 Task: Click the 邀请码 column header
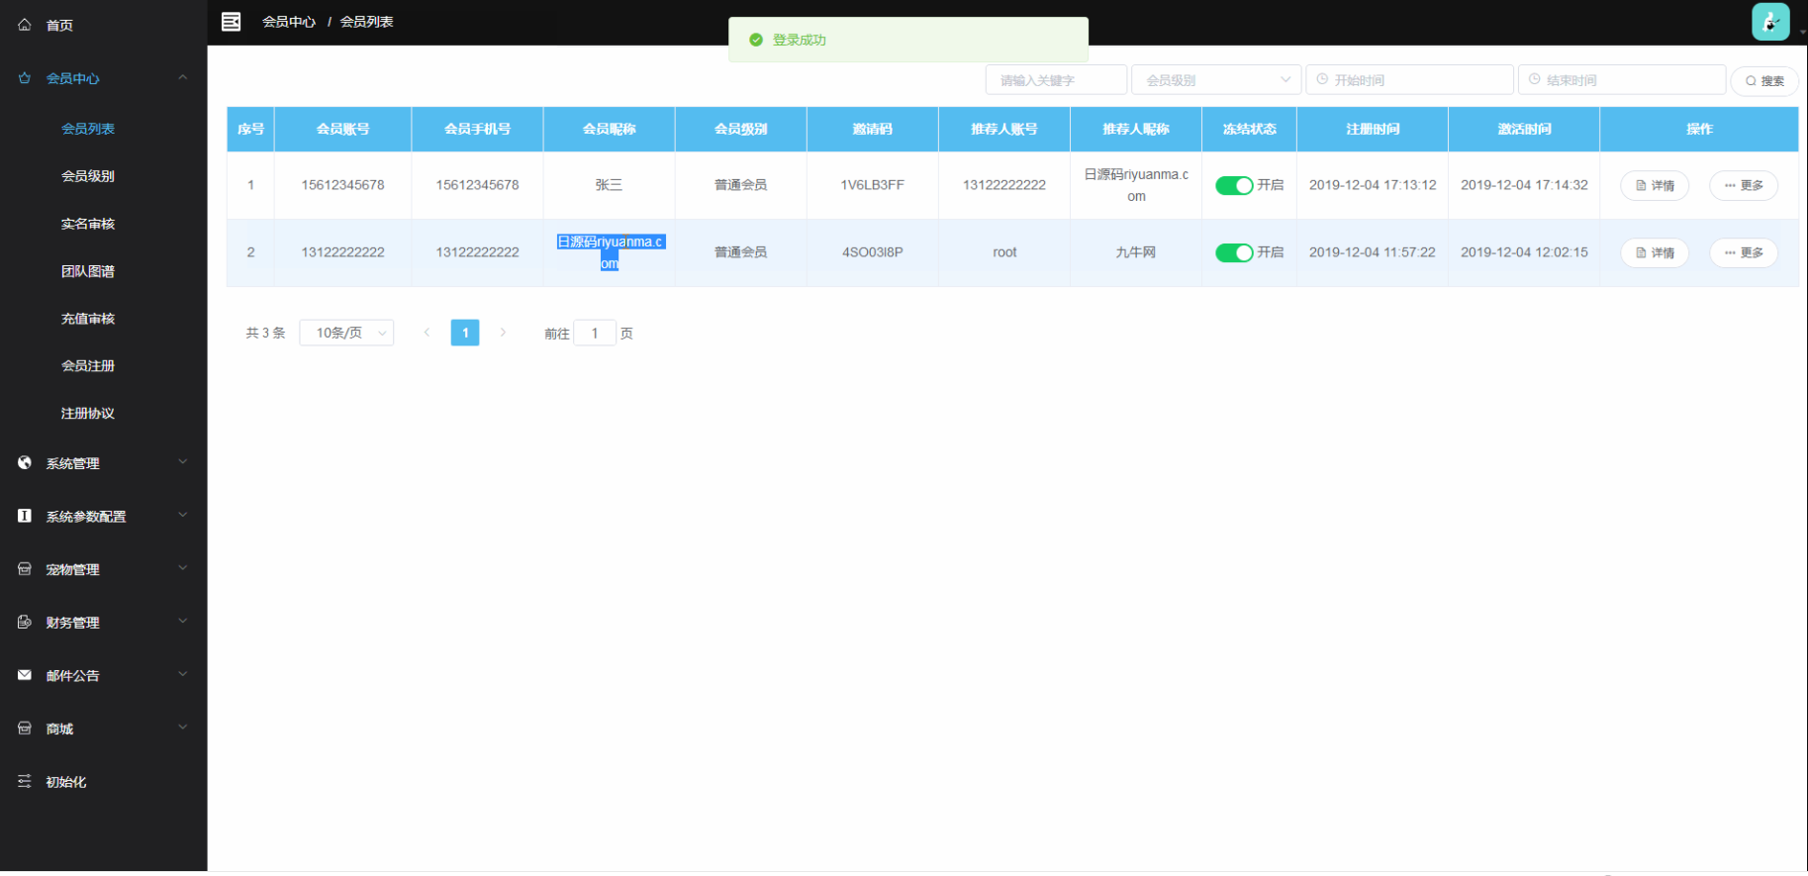[x=872, y=129]
